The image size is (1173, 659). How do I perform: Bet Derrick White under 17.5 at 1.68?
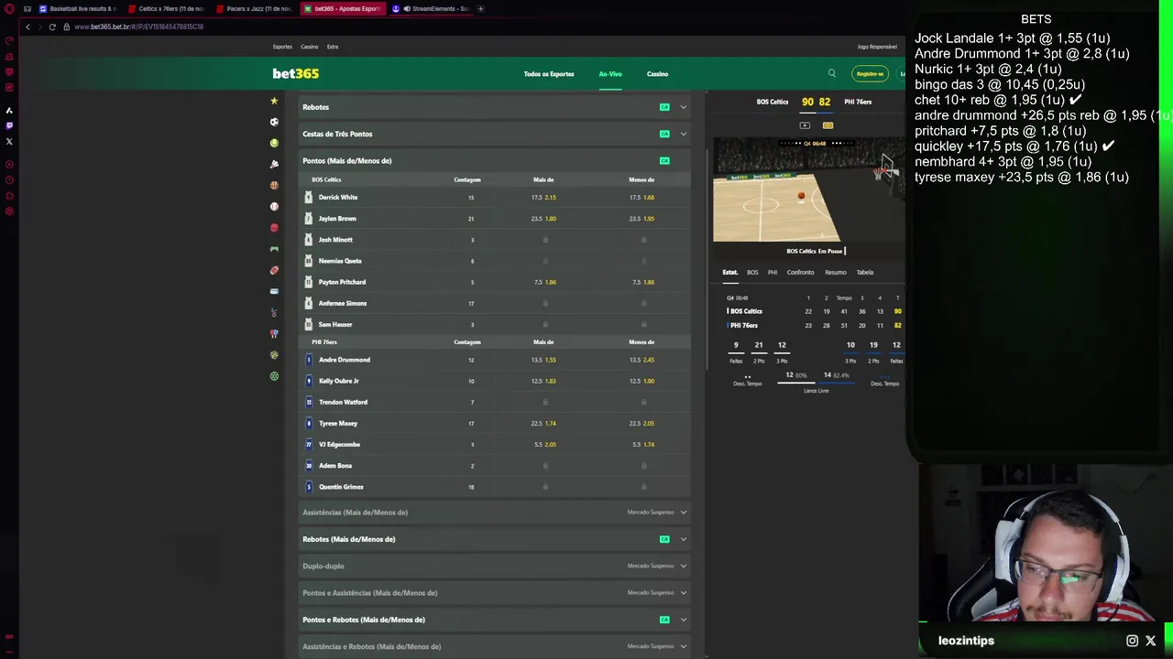pos(641,198)
